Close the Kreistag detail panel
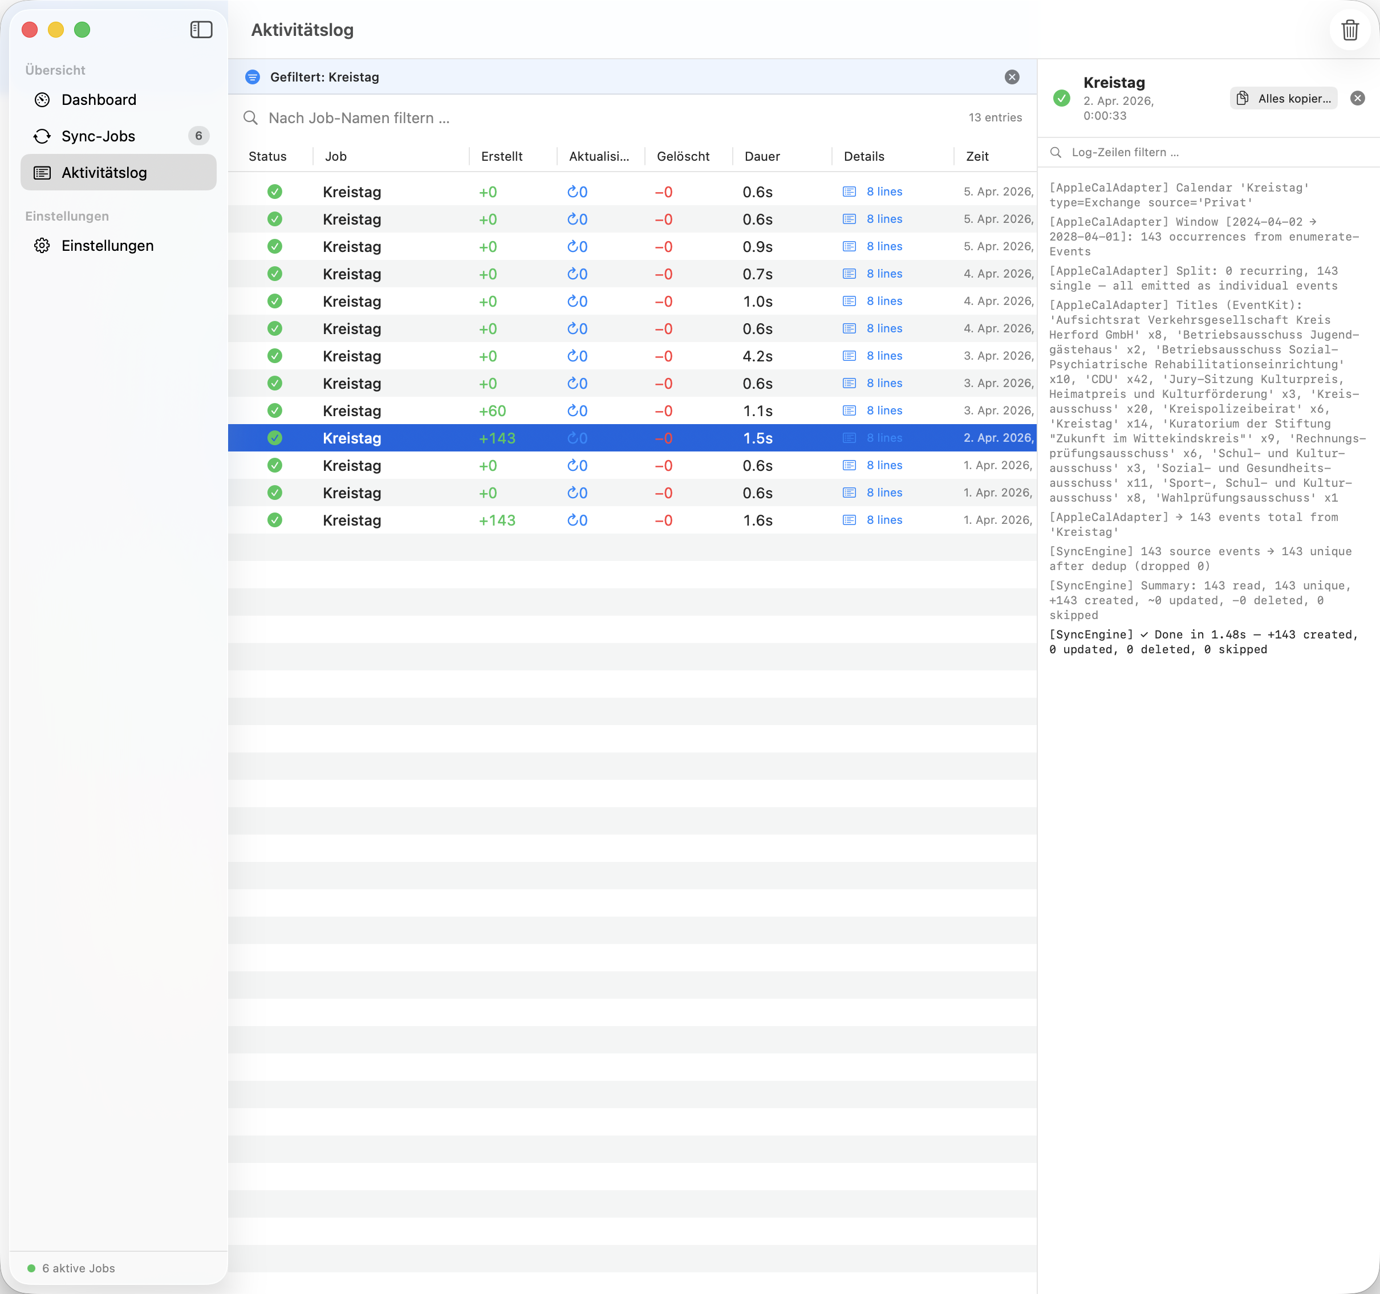This screenshot has height=1294, width=1380. (x=1357, y=99)
